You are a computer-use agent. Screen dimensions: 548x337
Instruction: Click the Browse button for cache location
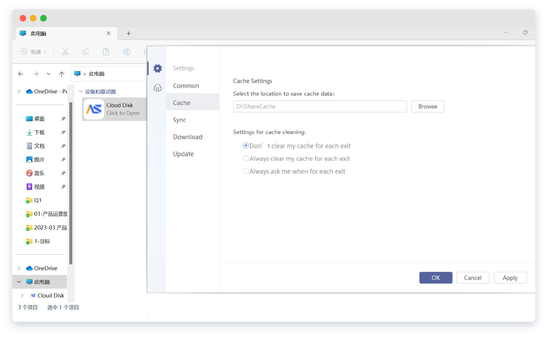click(427, 106)
